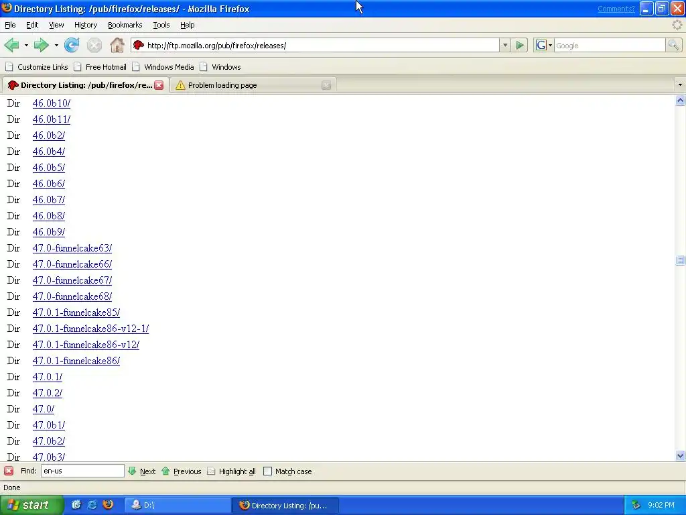This screenshot has width=686, height=515.
Task: Find Previous match
Action: pos(181,471)
